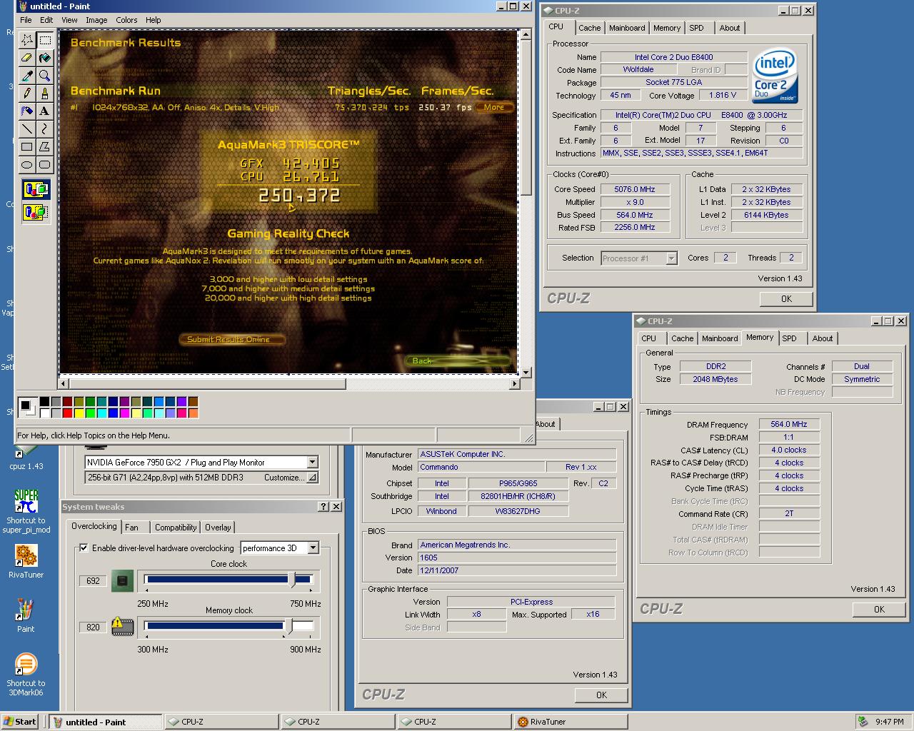The image size is (914, 731).
Task: Click the 3DMark06 desktop shortcut
Action: [26, 675]
